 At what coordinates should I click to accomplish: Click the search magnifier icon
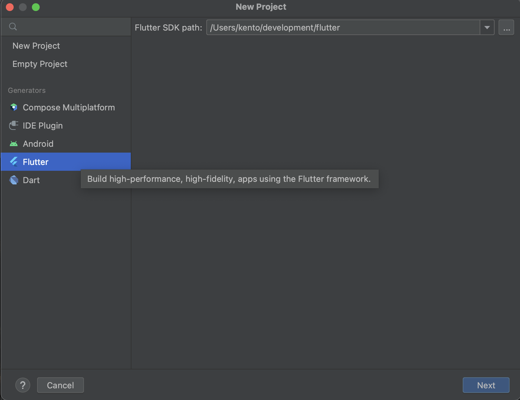13,27
